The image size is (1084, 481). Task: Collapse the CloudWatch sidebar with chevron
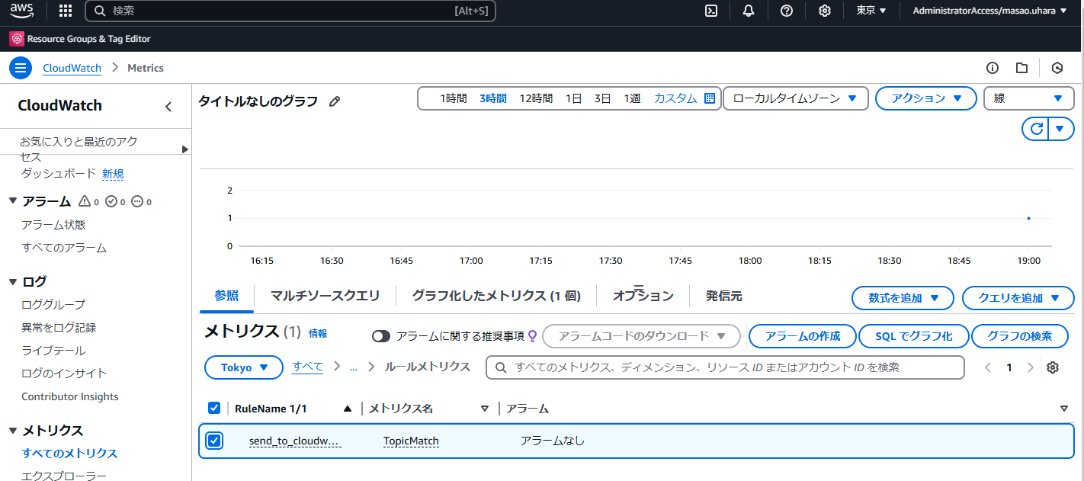(168, 107)
